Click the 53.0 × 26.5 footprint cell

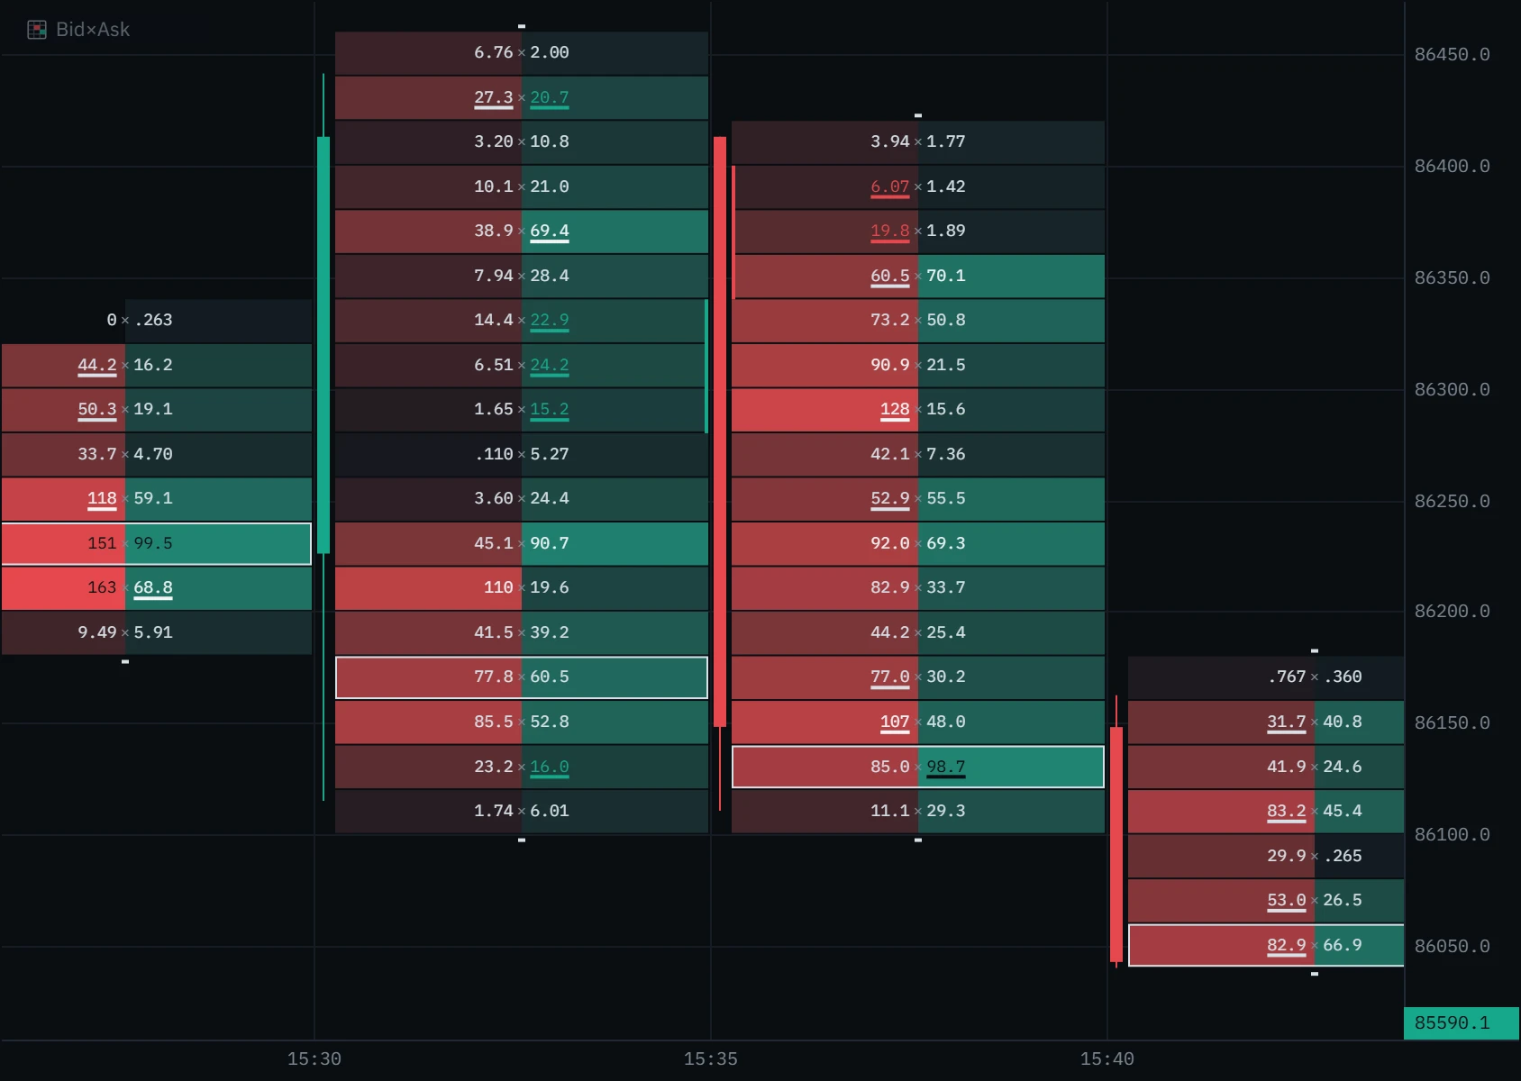1266,901
